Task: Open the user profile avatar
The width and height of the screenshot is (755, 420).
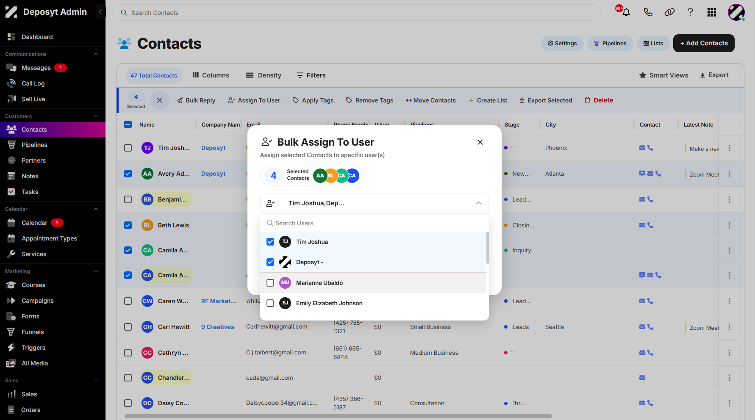Action: 736,12
